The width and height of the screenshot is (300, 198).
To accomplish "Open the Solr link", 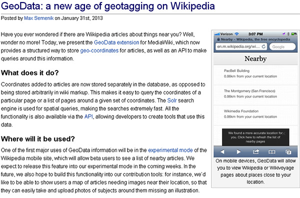I will click(172, 100).
